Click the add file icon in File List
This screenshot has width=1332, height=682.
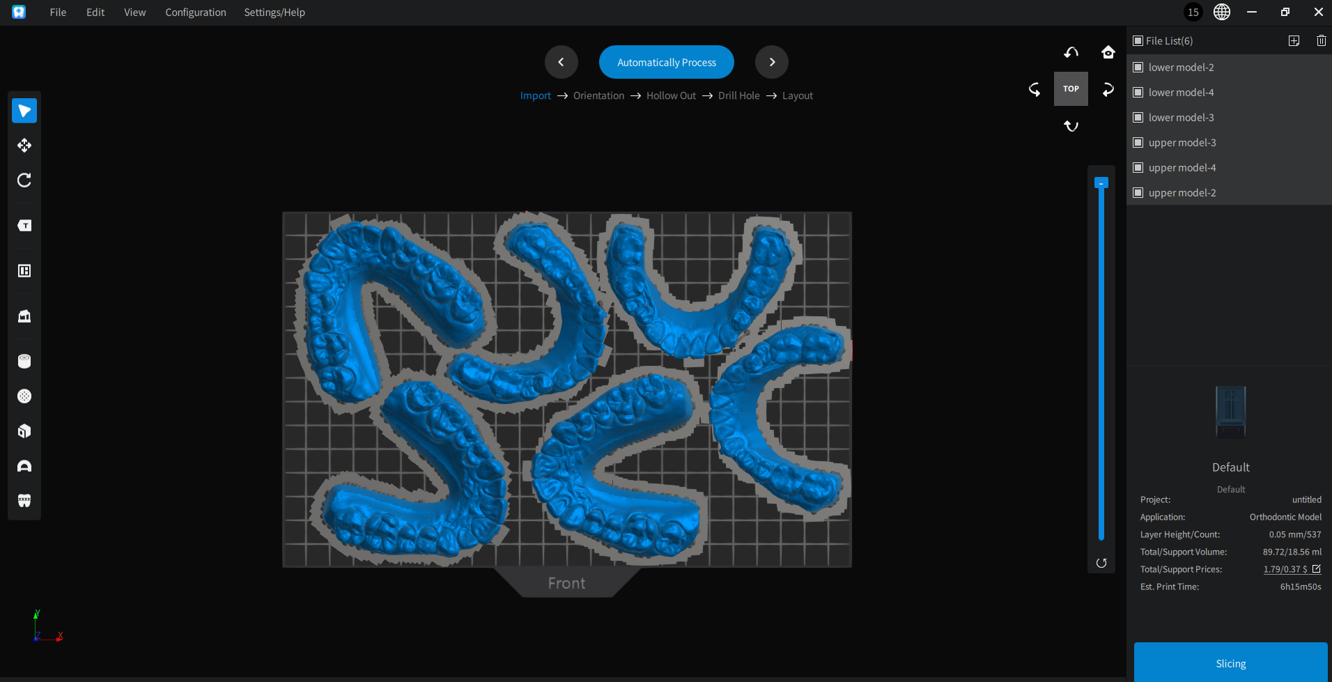coord(1294,41)
